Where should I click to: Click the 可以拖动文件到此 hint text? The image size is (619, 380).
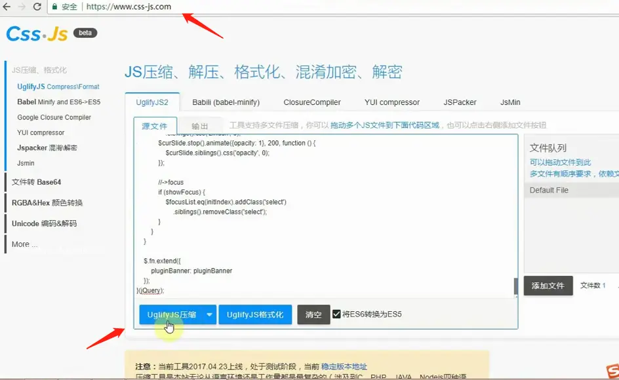pos(560,162)
